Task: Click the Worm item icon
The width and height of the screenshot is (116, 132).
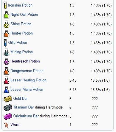Action: 6,125
